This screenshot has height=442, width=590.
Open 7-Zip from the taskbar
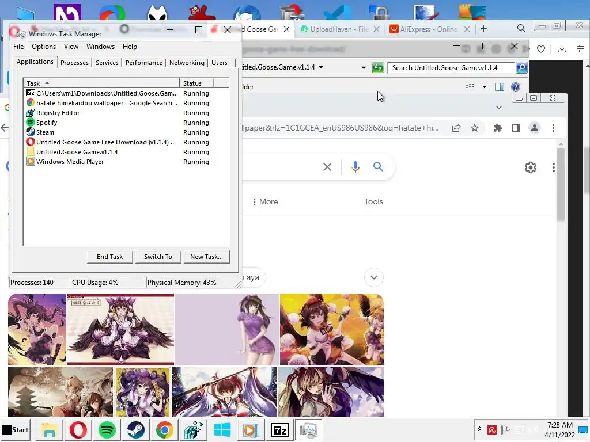coord(280,429)
